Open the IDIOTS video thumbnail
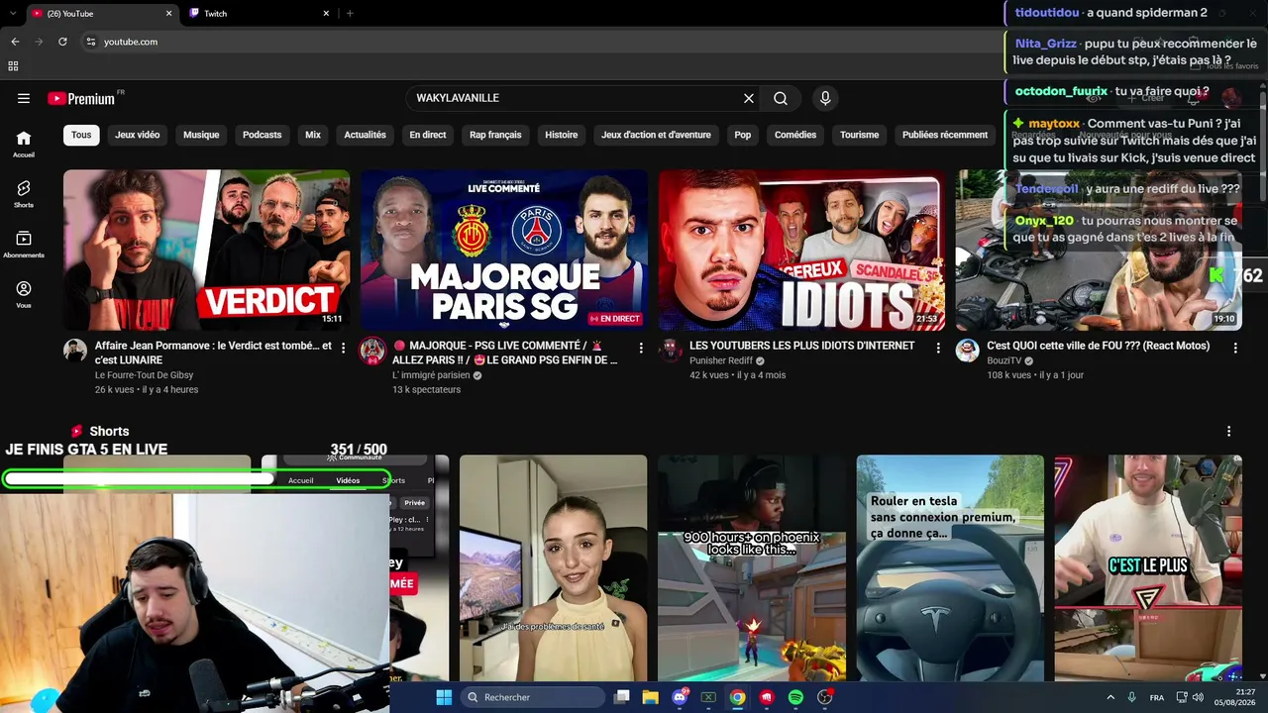 (801, 250)
